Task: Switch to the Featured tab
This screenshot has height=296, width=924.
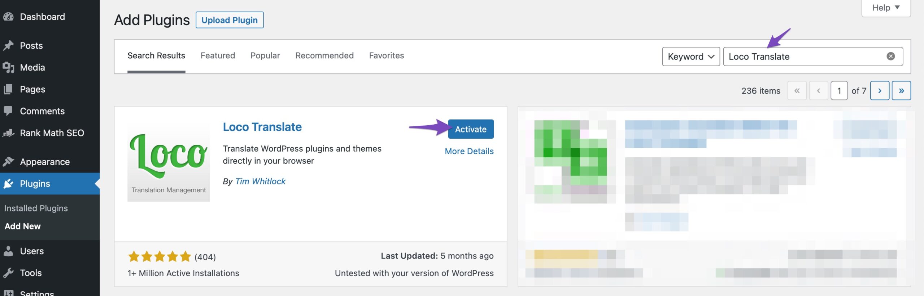Action: click(218, 55)
